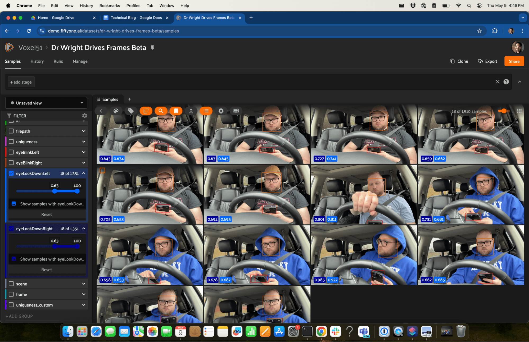Viewport: 529px width, 342px height.
Task: Collapse the eyeLookDownRight filter section
Action: point(84,229)
